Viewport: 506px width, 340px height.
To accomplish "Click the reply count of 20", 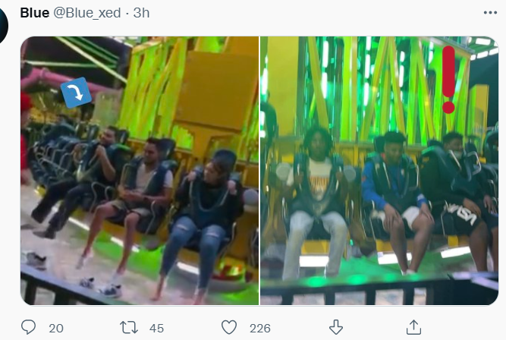I will point(55,327).
